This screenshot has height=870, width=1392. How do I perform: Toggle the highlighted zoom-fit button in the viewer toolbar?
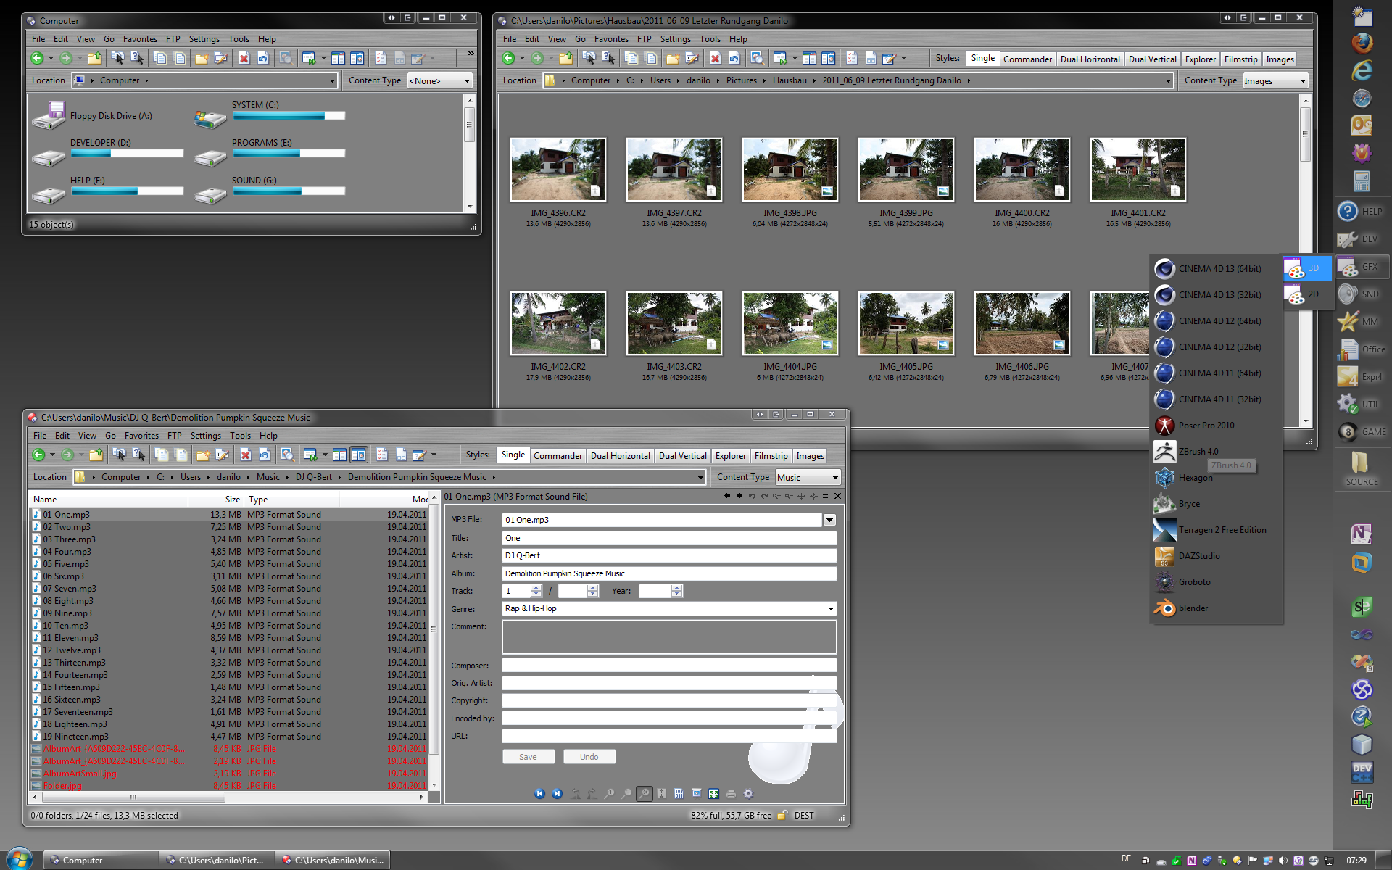click(x=644, y=794)
